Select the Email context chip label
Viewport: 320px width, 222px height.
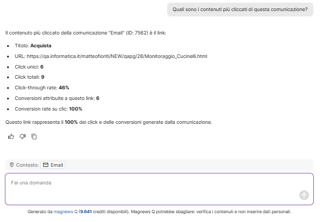click(x=57, y=165)
